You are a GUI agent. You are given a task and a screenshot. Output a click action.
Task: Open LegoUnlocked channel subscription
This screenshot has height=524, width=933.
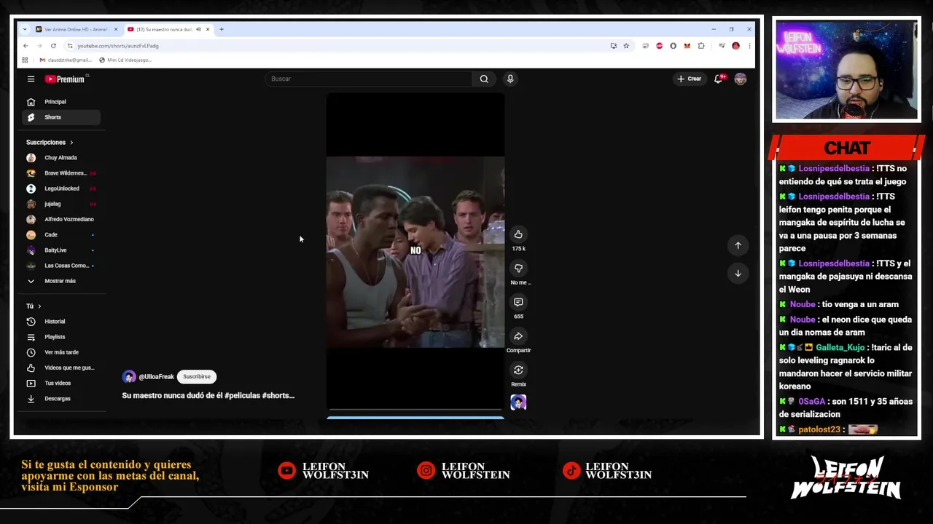(62, 188)
